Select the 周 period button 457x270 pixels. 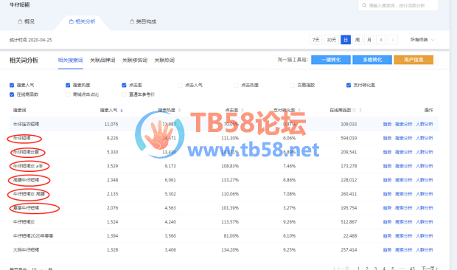point(357,40)
